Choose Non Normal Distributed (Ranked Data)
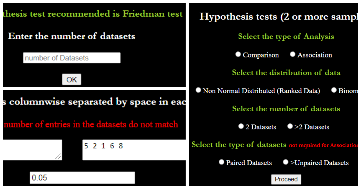The image size is (361, 189). click(x=198, y=90)
